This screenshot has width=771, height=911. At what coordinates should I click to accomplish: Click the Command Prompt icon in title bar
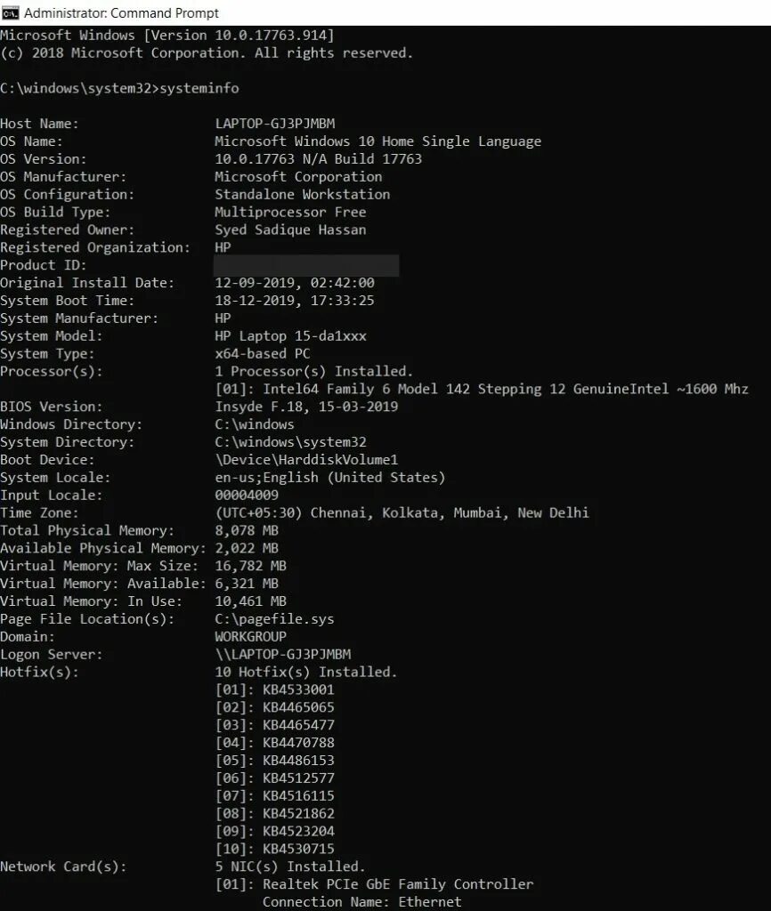pyautogui.click(x=10, y=12)
